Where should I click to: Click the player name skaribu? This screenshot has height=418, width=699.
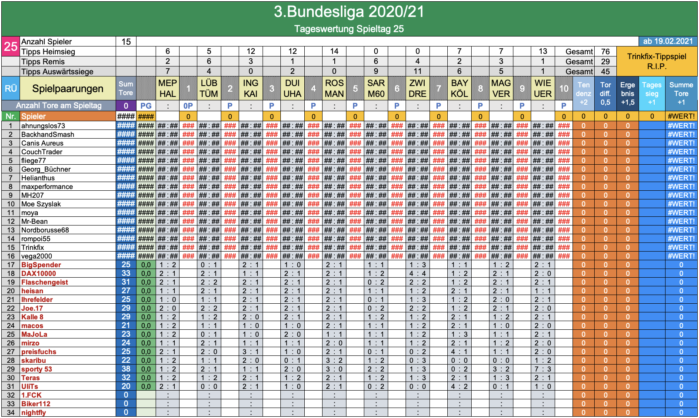click(33, 360)
